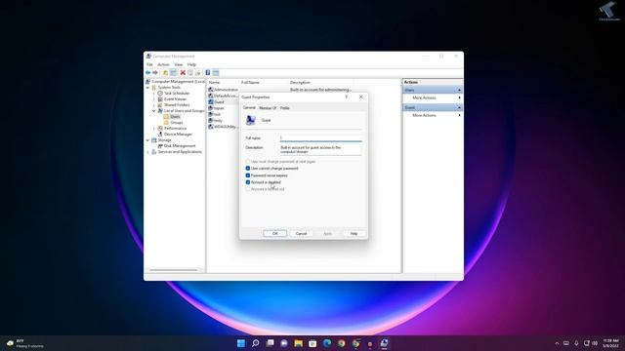625x351 pixels.
Task: Expand the Shared Folders tree node
Action: click(x=154, y=105)
